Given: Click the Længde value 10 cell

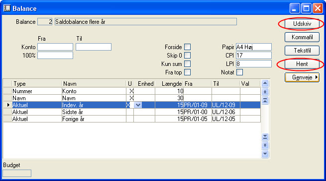Looking at the screenshot, I should [x=169, y=91].
